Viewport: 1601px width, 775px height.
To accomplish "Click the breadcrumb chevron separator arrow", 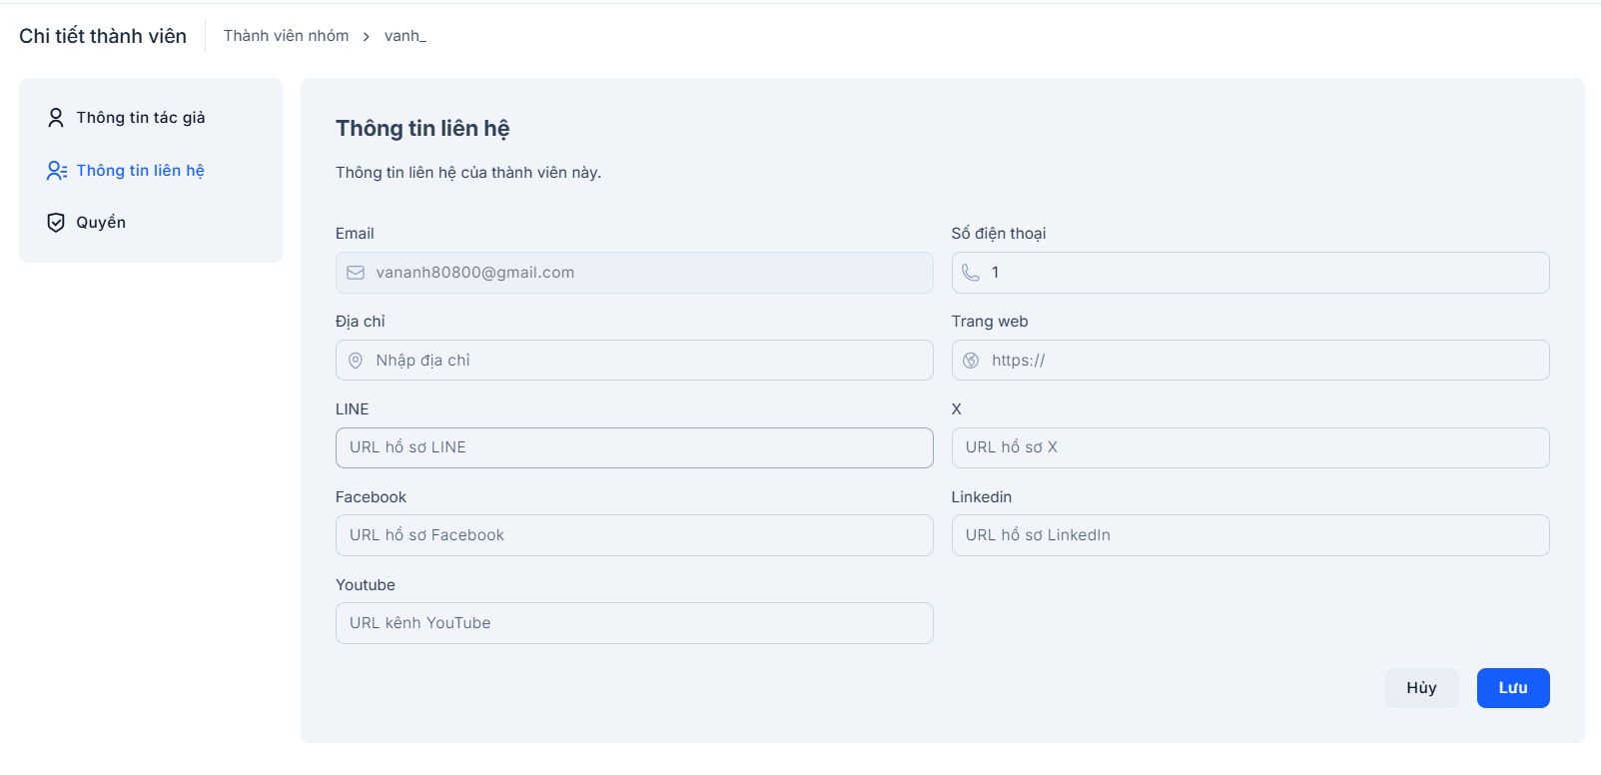I will [x=367, y=37].
